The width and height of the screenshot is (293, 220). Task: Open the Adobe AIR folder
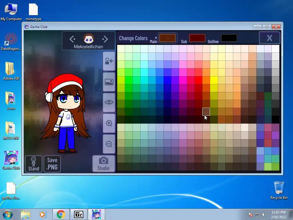[11, 71]
